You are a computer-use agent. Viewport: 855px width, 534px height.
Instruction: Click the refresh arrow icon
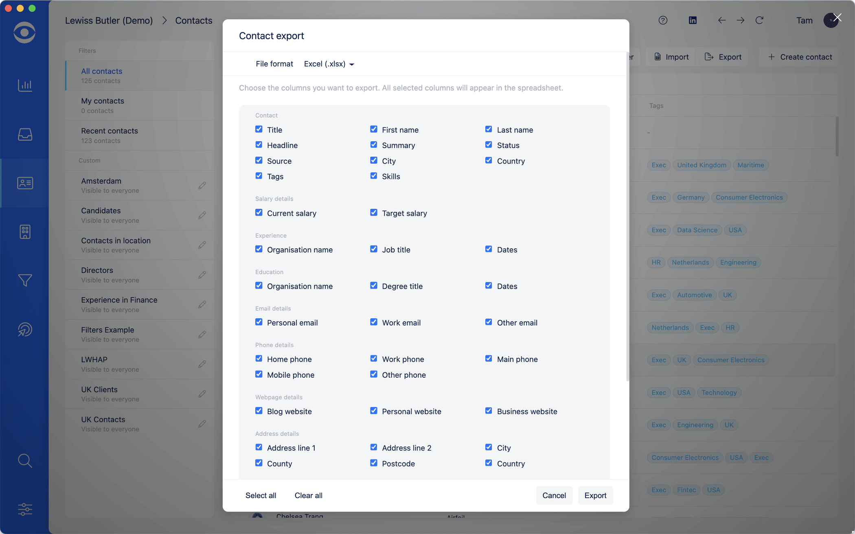759,20
